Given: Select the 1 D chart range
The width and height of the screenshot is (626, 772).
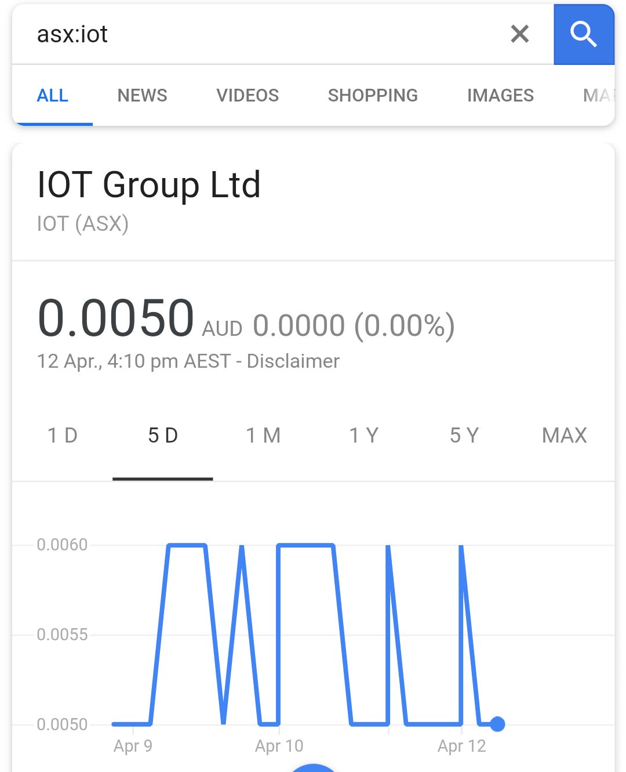Looking at the screenshot, I should coord(62,435).
